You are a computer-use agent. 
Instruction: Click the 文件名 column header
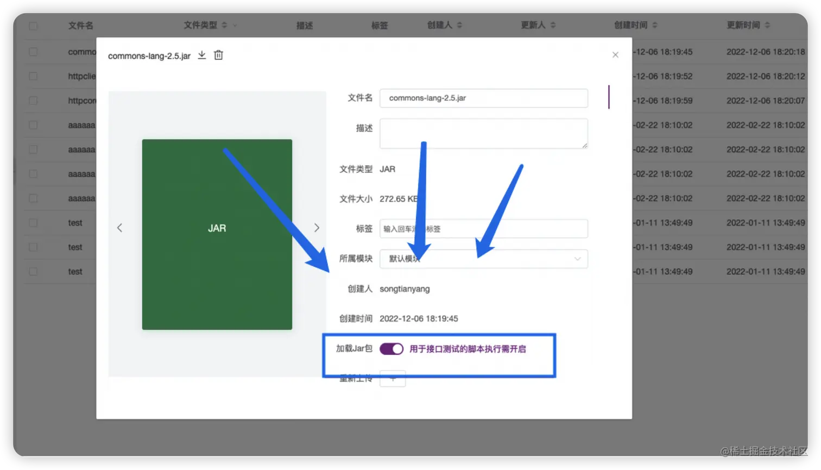[x=80, y=24]
